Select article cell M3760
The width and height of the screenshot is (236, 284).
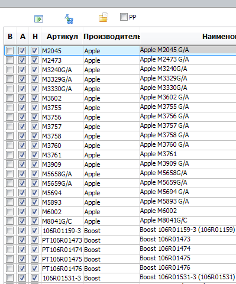click(62, 146)
